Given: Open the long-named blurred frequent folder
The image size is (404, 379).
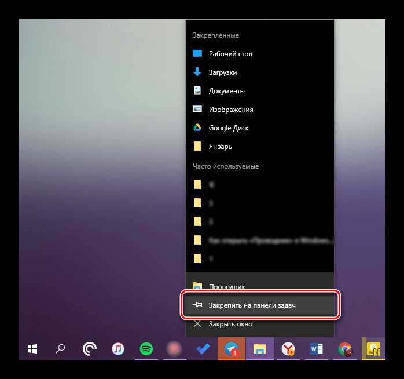Looking at the screenshot, I should coord(260,240).
